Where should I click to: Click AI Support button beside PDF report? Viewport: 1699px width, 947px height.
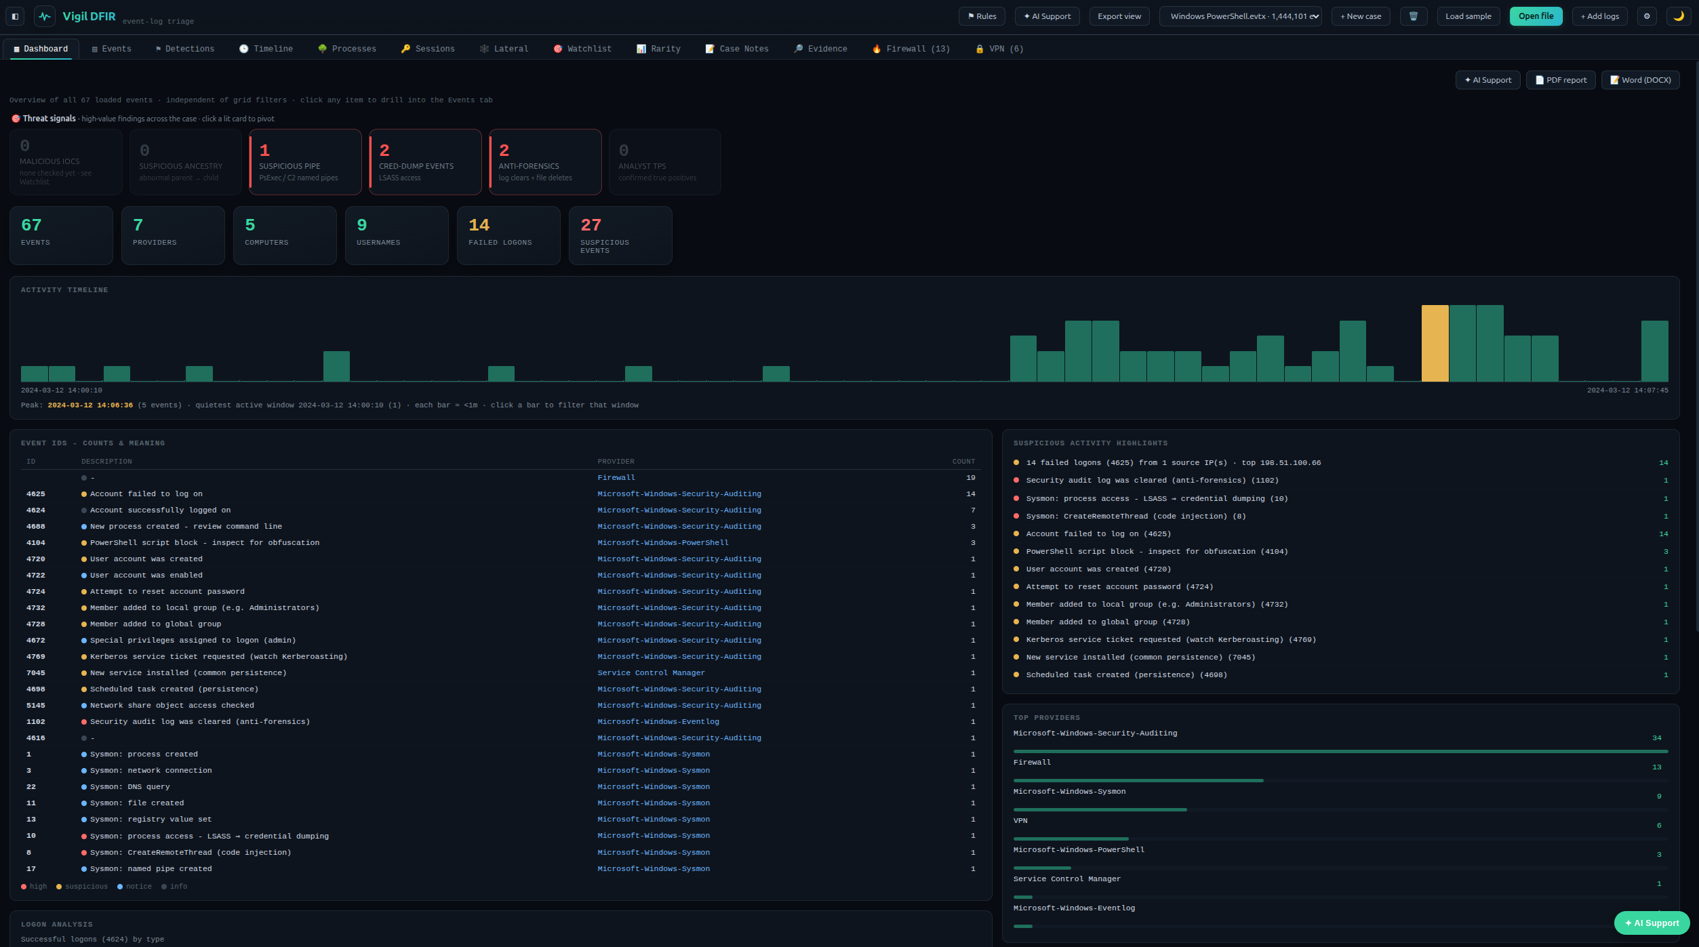pyautogui.click(x=1487, y=80)
